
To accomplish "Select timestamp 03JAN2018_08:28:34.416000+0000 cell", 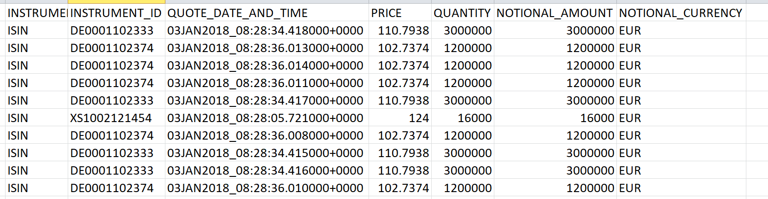I will [x=267, y=170].
